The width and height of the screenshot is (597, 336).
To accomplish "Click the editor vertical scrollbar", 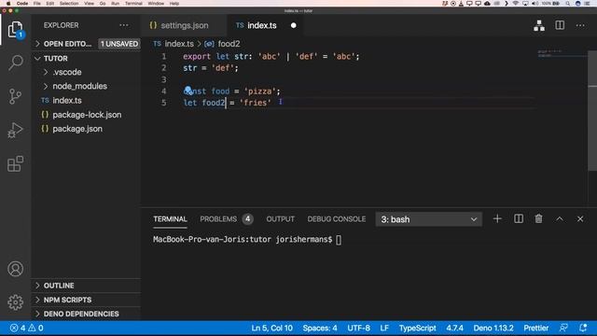I will (592, 110).
